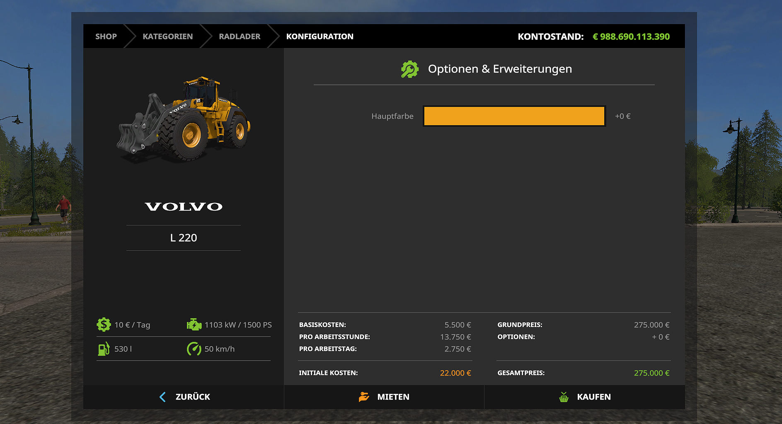Click the green Gesamtpreis value 275.000 €

[x=651, y=373]
